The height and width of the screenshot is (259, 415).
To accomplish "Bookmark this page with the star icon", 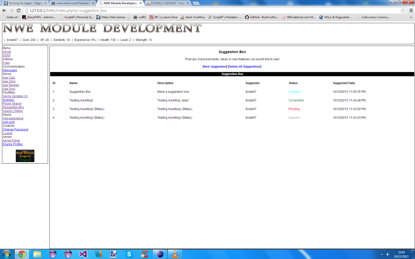I will coord(403,10).
